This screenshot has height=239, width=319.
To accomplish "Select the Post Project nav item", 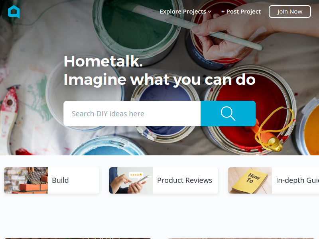I will 241,12.
